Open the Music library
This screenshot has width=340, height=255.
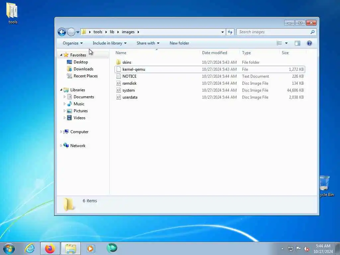[79, 104]
